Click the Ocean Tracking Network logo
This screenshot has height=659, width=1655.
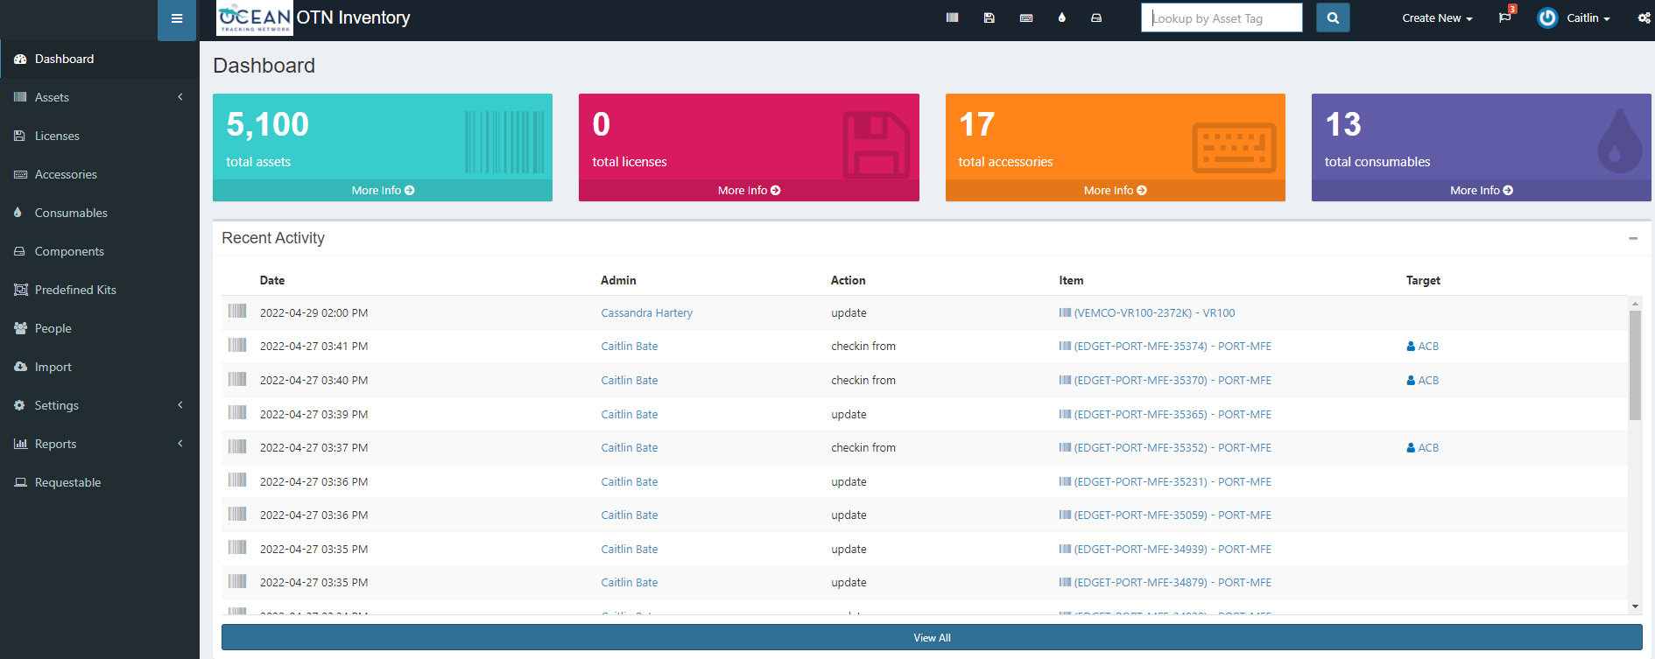[x=255, y=18]
